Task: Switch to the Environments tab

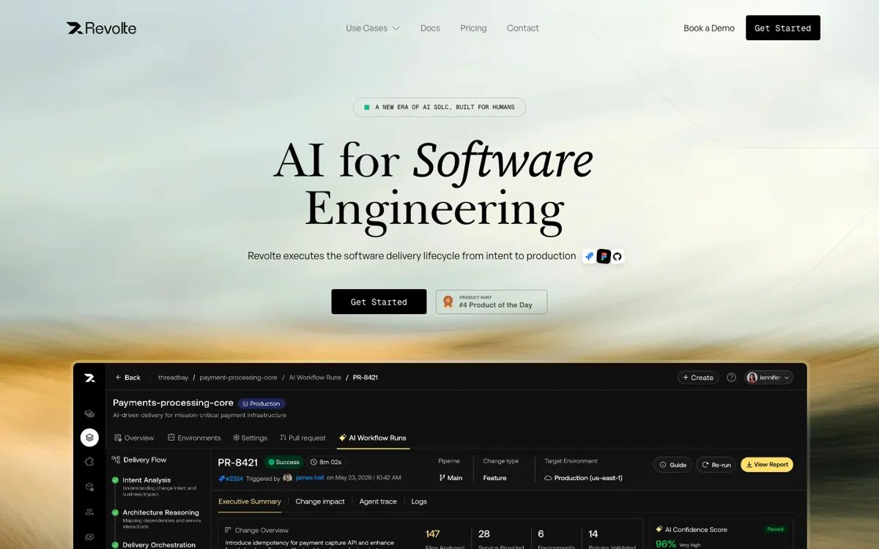Action: (194, 438)
